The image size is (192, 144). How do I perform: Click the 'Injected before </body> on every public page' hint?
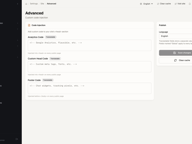[46, 96]
